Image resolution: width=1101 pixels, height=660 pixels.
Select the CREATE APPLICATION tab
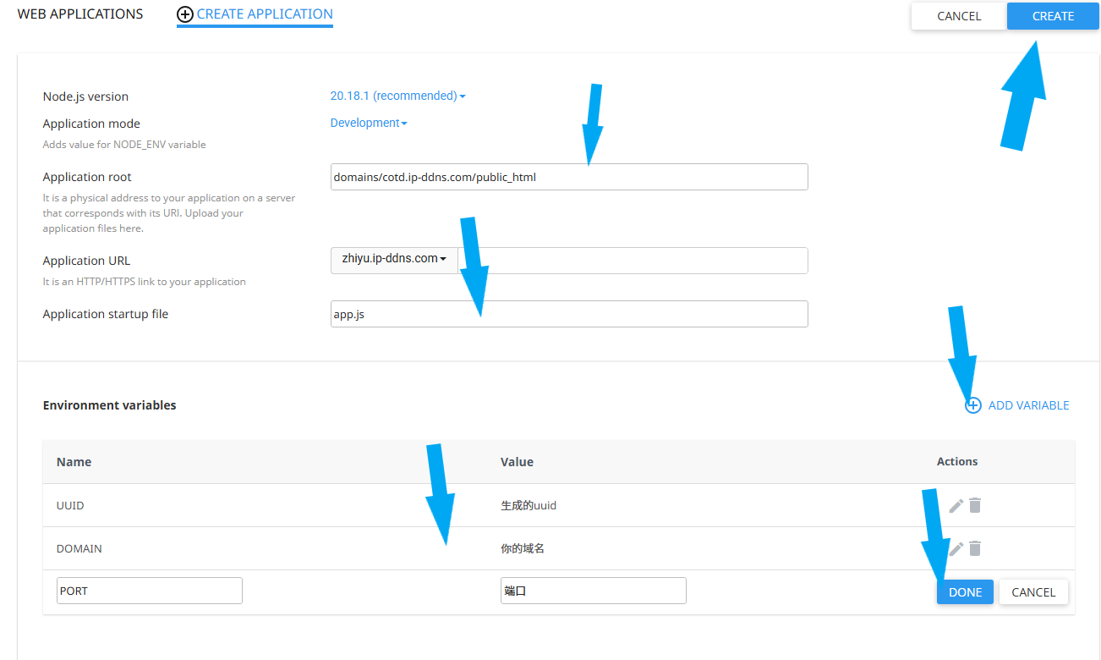[x=264, y=14]
